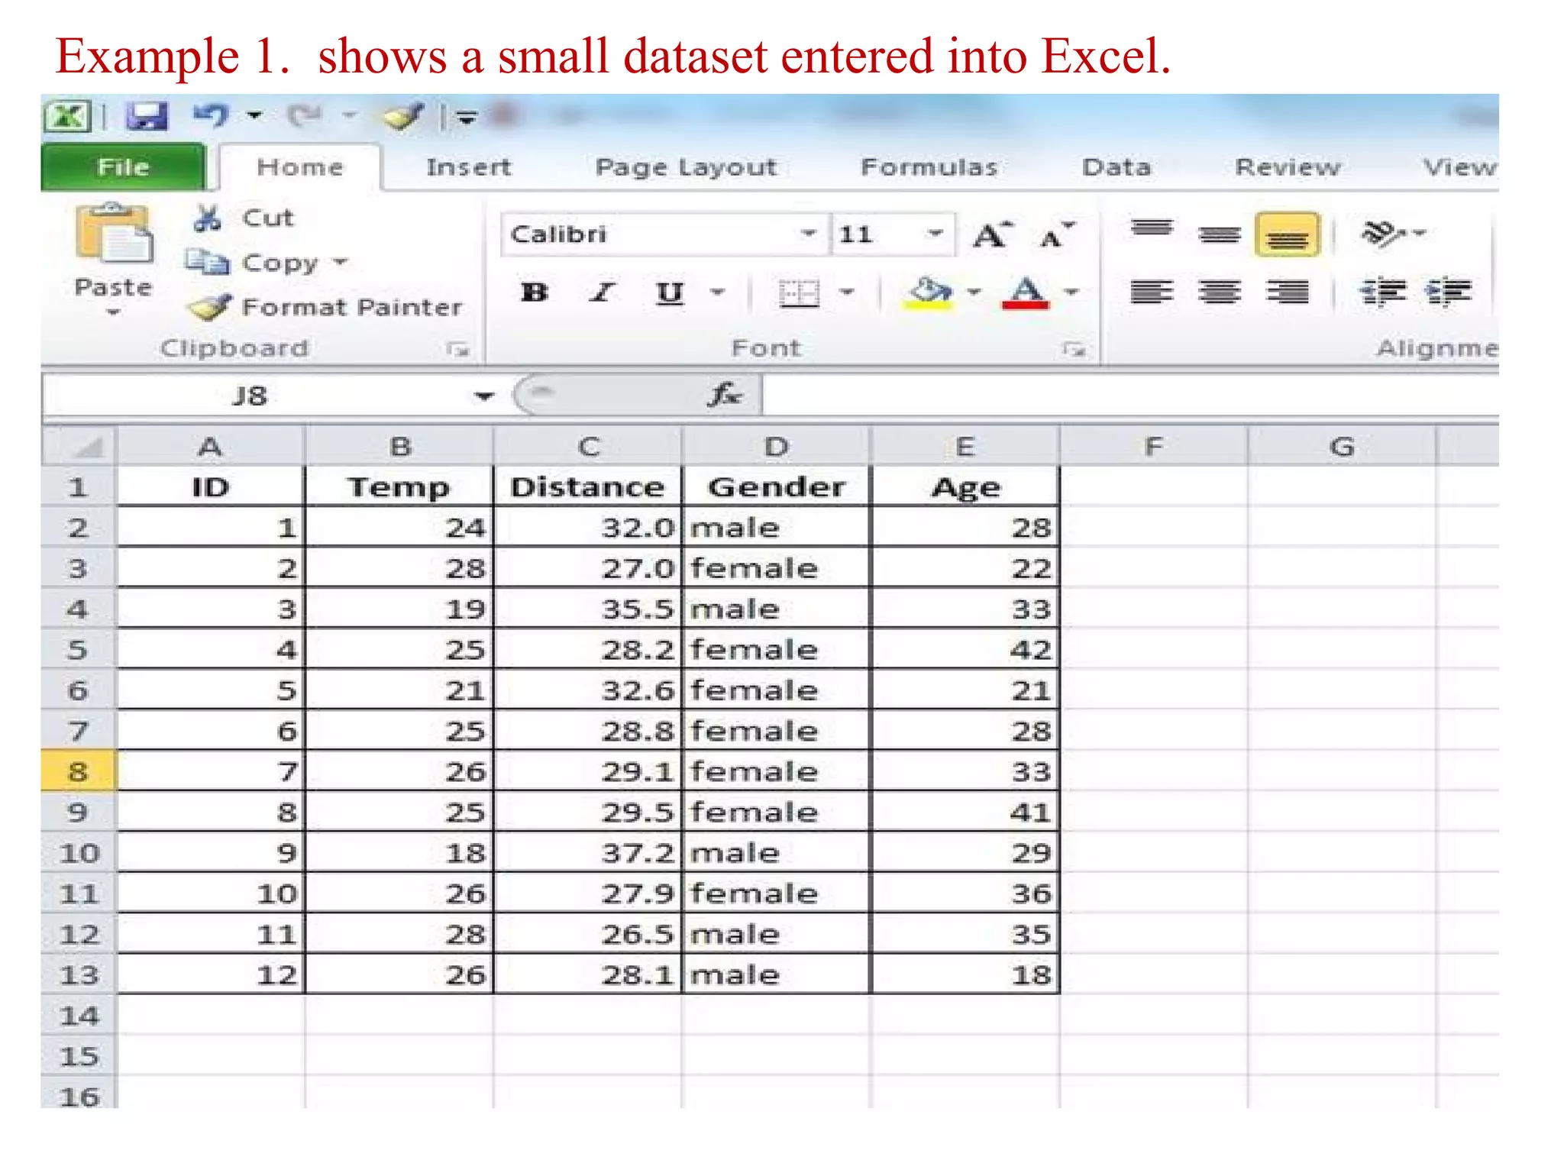
Task: Undo the last action
Action: 211,116
